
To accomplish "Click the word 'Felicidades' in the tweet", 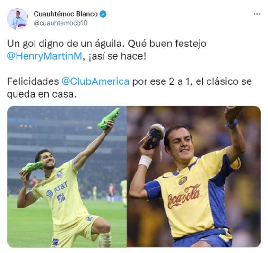I will [33, 81].
